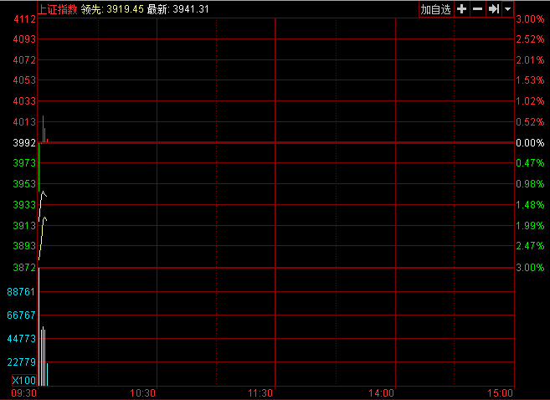Click the minus zoom-out icon

[477, 9]
